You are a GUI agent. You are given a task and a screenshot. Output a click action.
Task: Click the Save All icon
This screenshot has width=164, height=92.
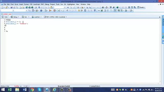(14, 7)
